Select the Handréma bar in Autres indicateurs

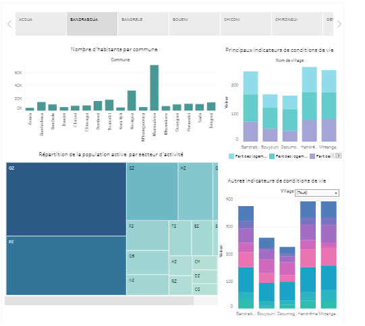click(308, 255)
